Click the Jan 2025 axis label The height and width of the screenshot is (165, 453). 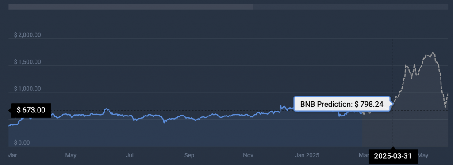click(x=307, y=155)
